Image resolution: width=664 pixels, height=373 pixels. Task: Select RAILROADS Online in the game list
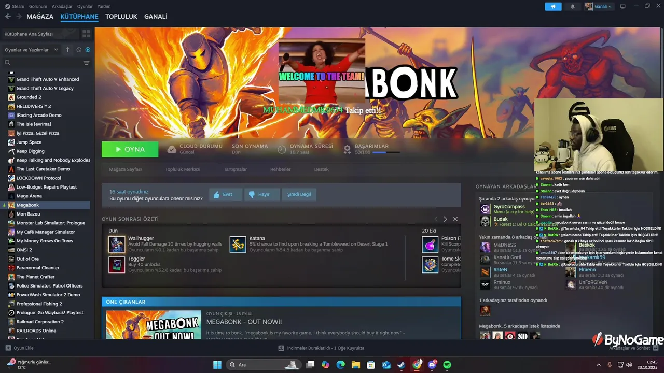[46, 331]
